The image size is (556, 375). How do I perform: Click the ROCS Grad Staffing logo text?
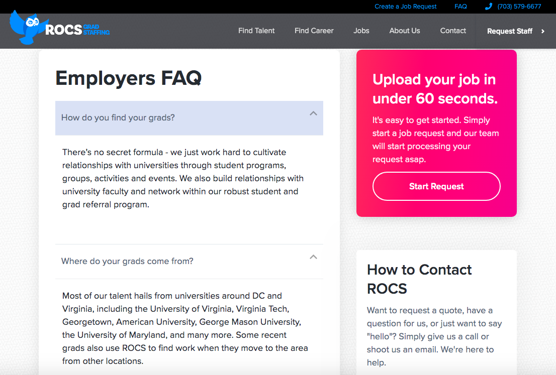pos(77,30)
